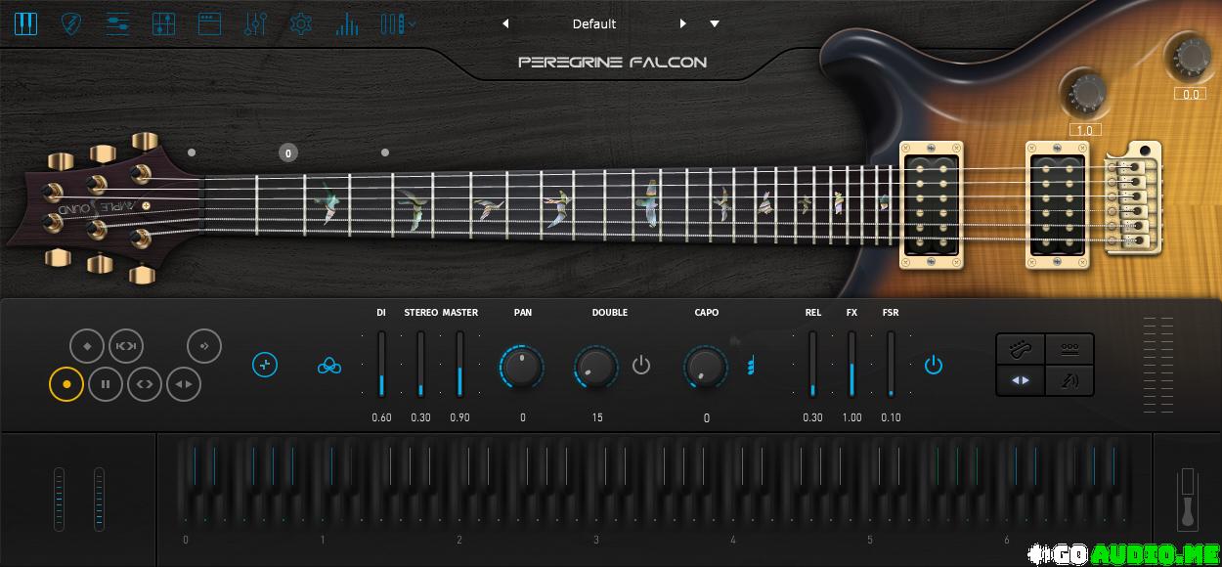The width and height of the screenshot is (1222, 567).
Task: Toggle the blue FSR power button
Action: (934, 366)
